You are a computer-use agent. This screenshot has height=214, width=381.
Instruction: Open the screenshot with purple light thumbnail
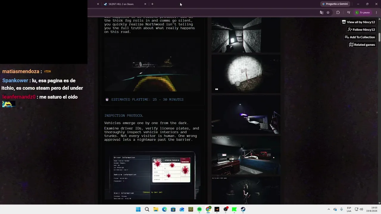[246, 114]
